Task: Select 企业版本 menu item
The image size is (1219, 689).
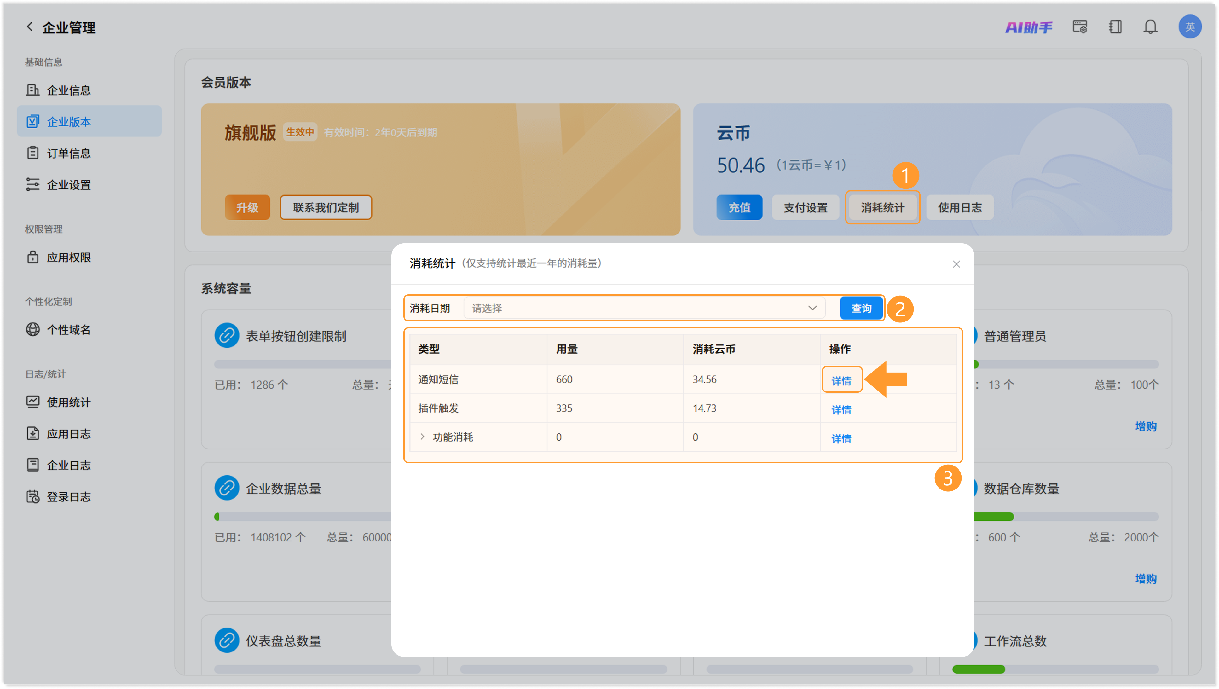Action: [89, 122]
